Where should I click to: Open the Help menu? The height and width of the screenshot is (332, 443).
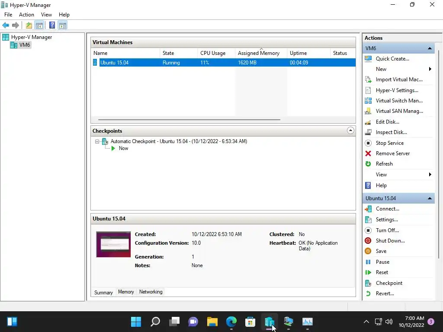(x=64, y=15)
